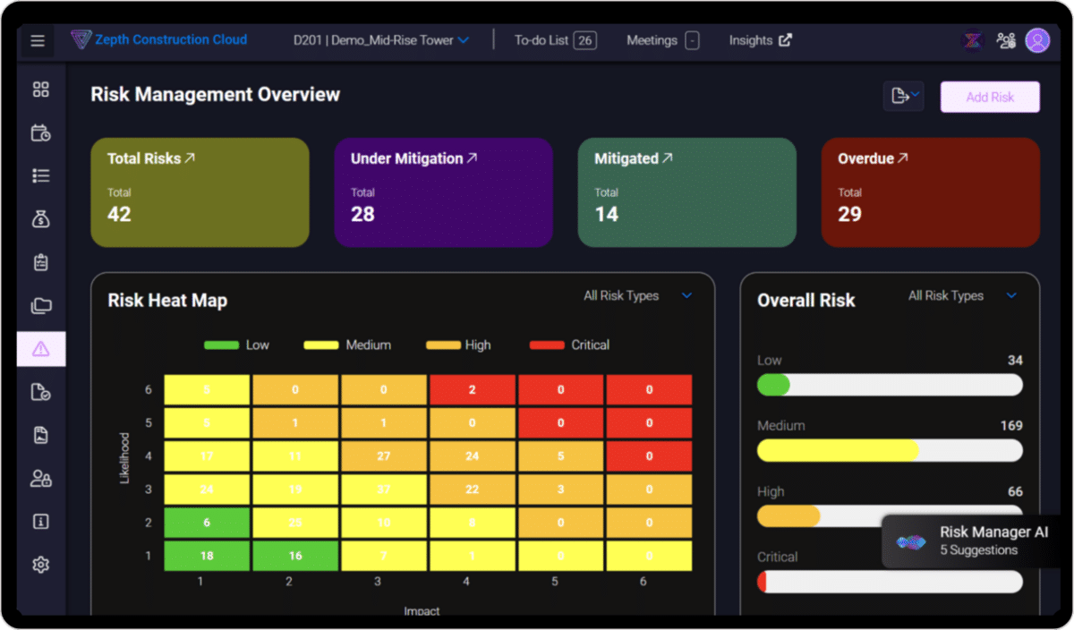Click the Add Risk button
This screenshot has height=630, width=1074.
(x=990, y=97)
